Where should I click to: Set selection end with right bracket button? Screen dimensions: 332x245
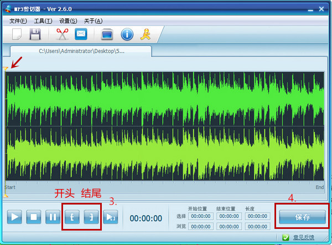pos(91,217)
